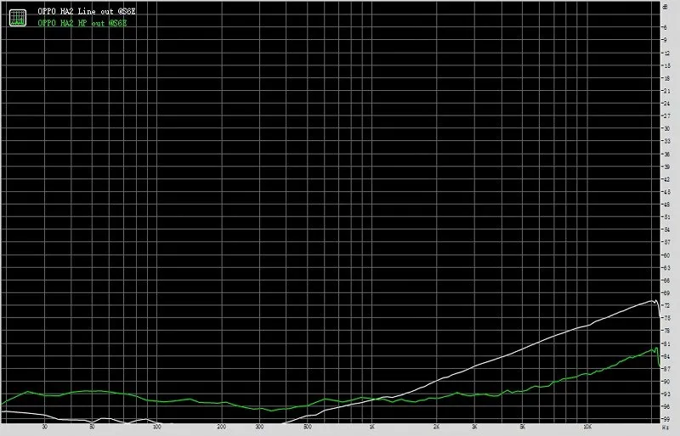Click the 50 Hz frequency axis label
The height and width of the screenshot is (436, 680).
click(92, 427)
